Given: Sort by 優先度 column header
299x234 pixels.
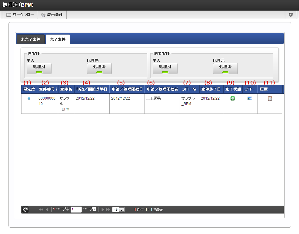Looking at the screenshot, I should tap(29, 89).
